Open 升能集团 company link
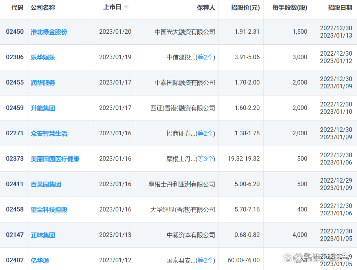 coord(43,108)
